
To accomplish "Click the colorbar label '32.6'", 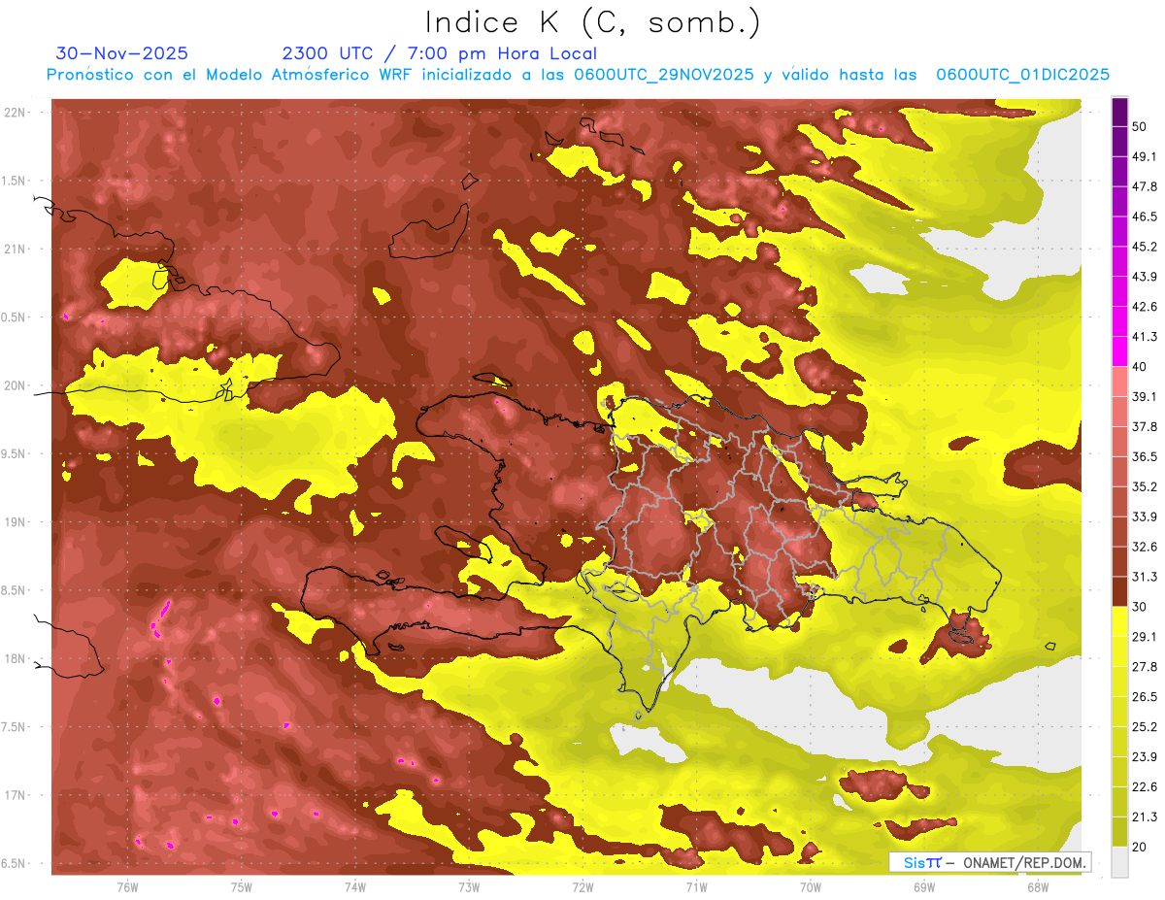I will [1144, 547].
